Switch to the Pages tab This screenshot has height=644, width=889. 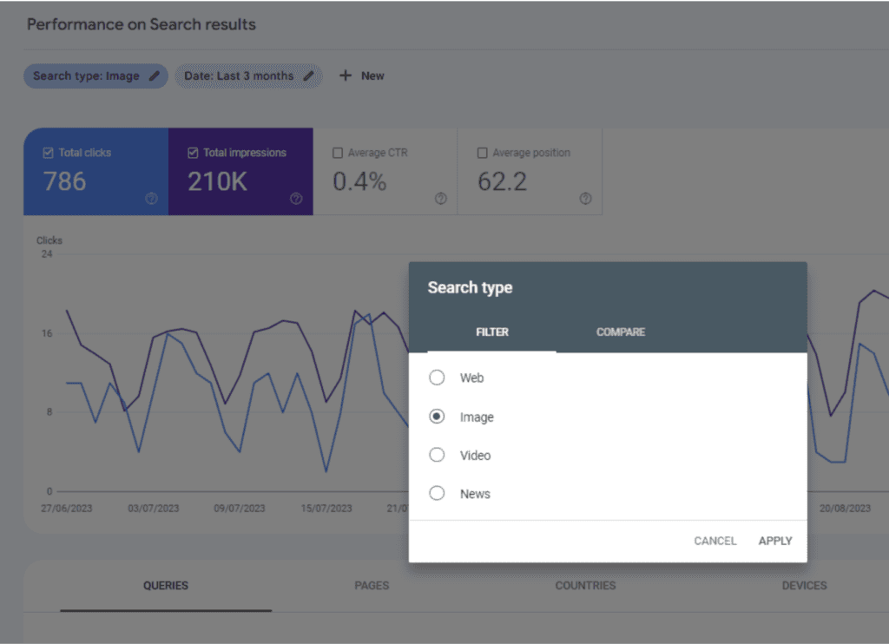click(372, 585)
